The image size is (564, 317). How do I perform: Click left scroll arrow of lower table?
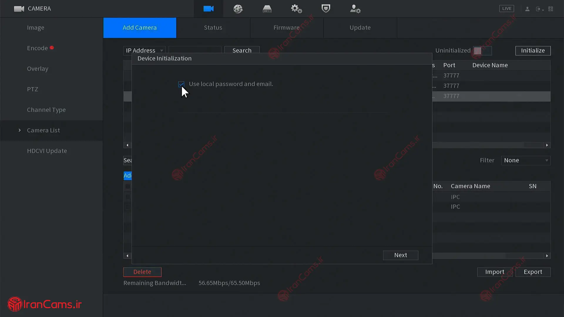coord(127,256)
